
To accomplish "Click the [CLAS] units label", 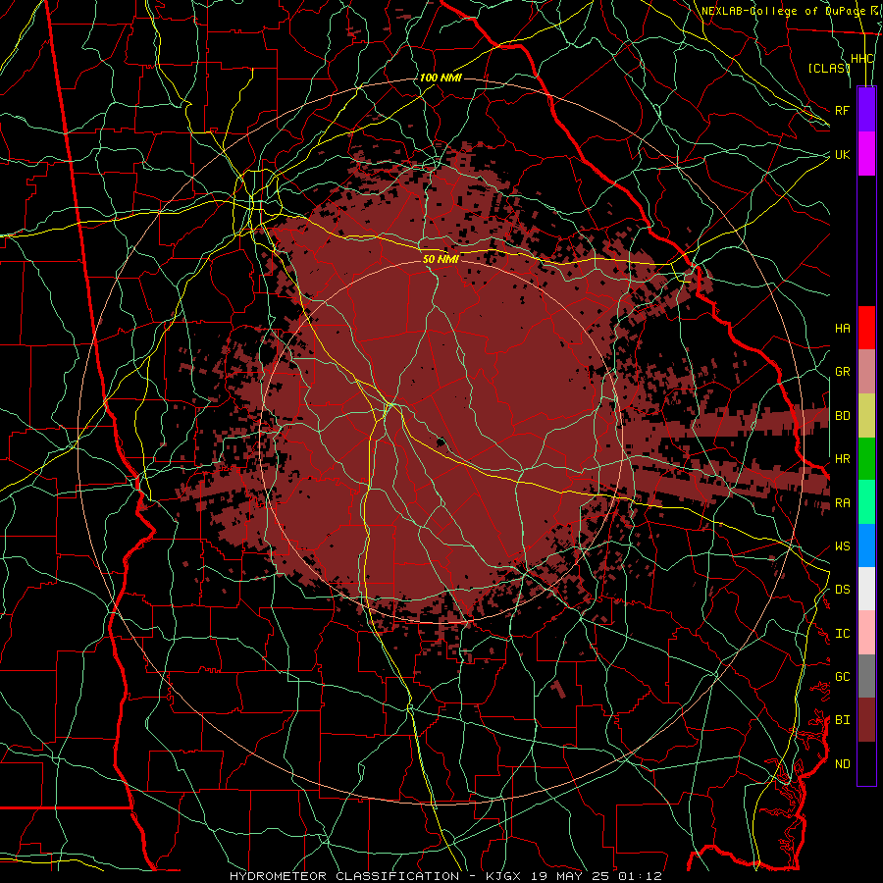I will (x=828, y=69).
